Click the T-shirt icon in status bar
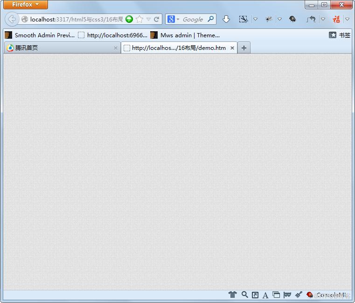 pyautogui.click(x=232, y=295)
